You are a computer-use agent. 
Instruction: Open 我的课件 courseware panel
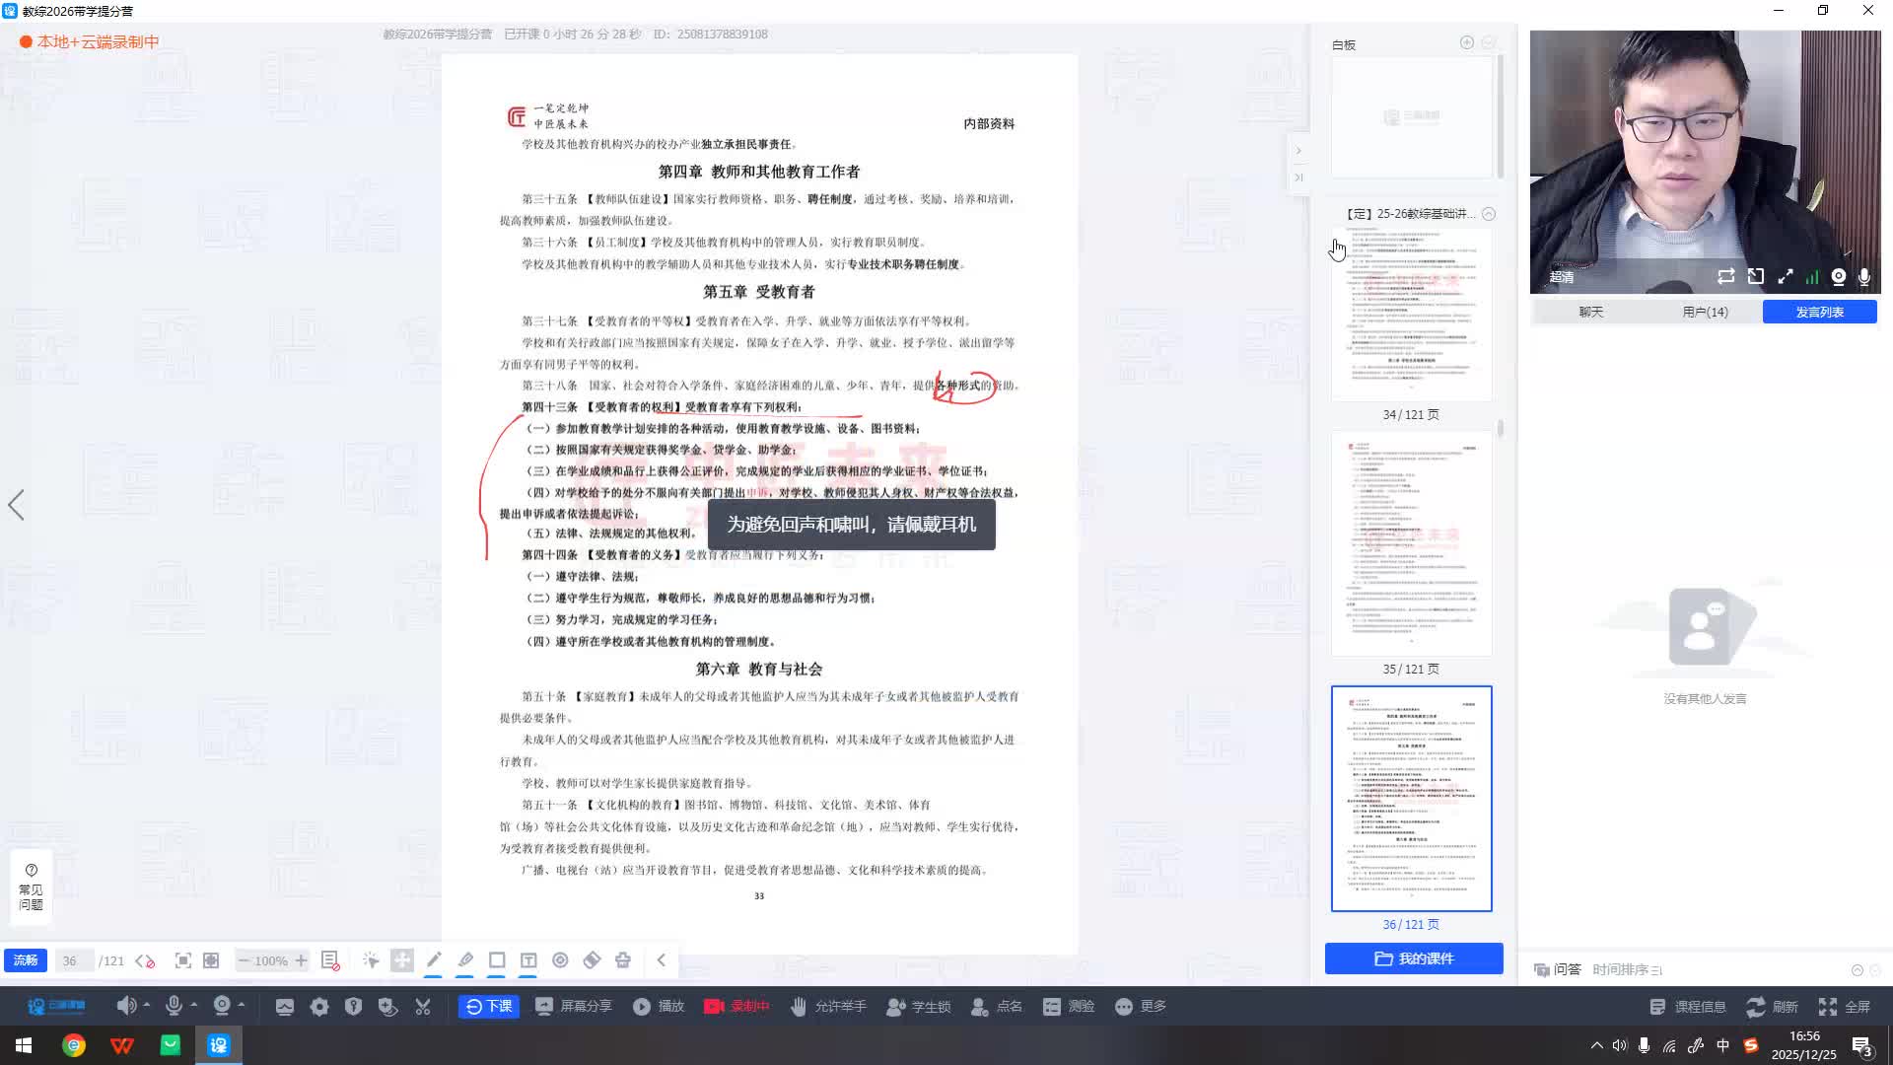1413,958
